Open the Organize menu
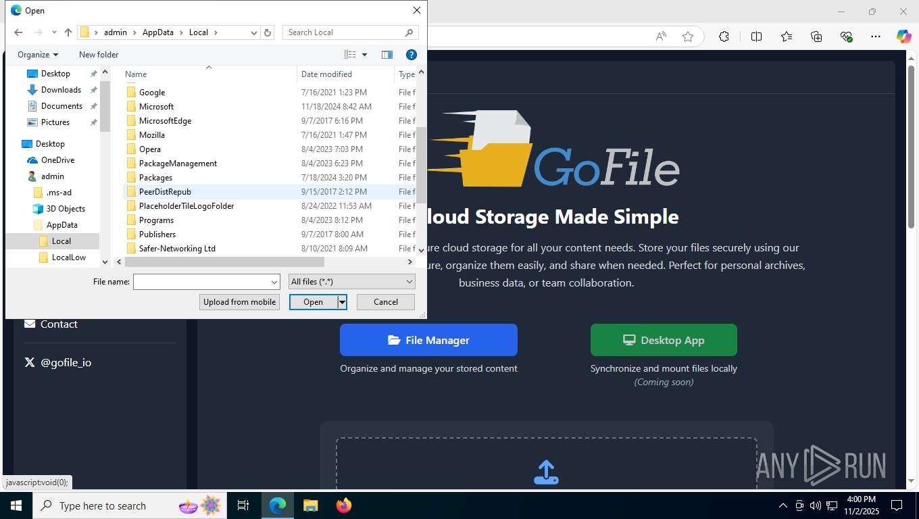 tap(38, 55)
